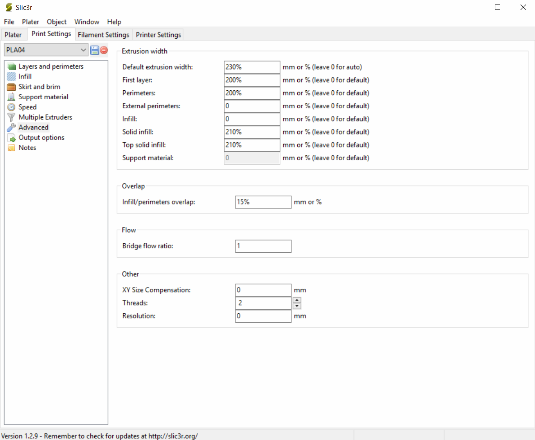This screenshot has width=535, height=440.
Task: Click the save preset floppy disk icon
Action: [x=95, y=50]
